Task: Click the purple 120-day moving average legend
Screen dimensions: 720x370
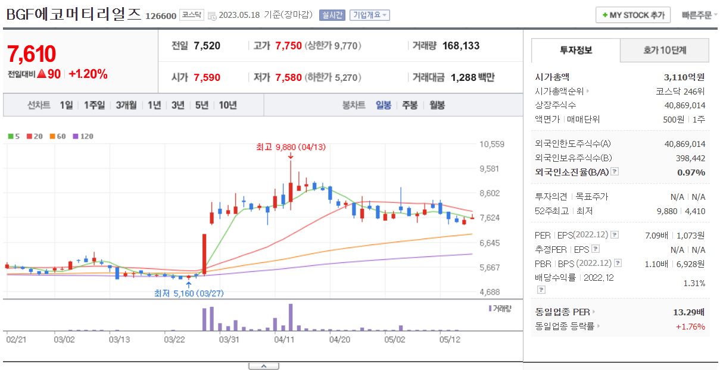Action: [83, 136]
